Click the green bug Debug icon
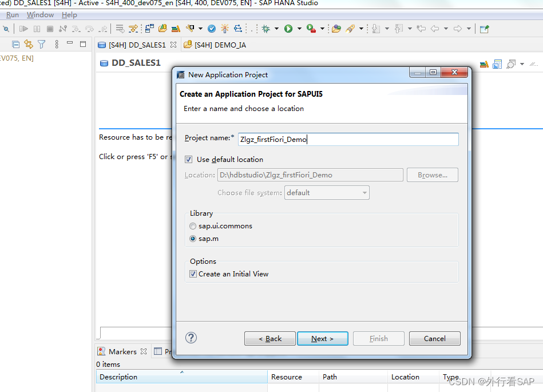The width and height of the screenshot is (543, 392). [x=266, y=29]
